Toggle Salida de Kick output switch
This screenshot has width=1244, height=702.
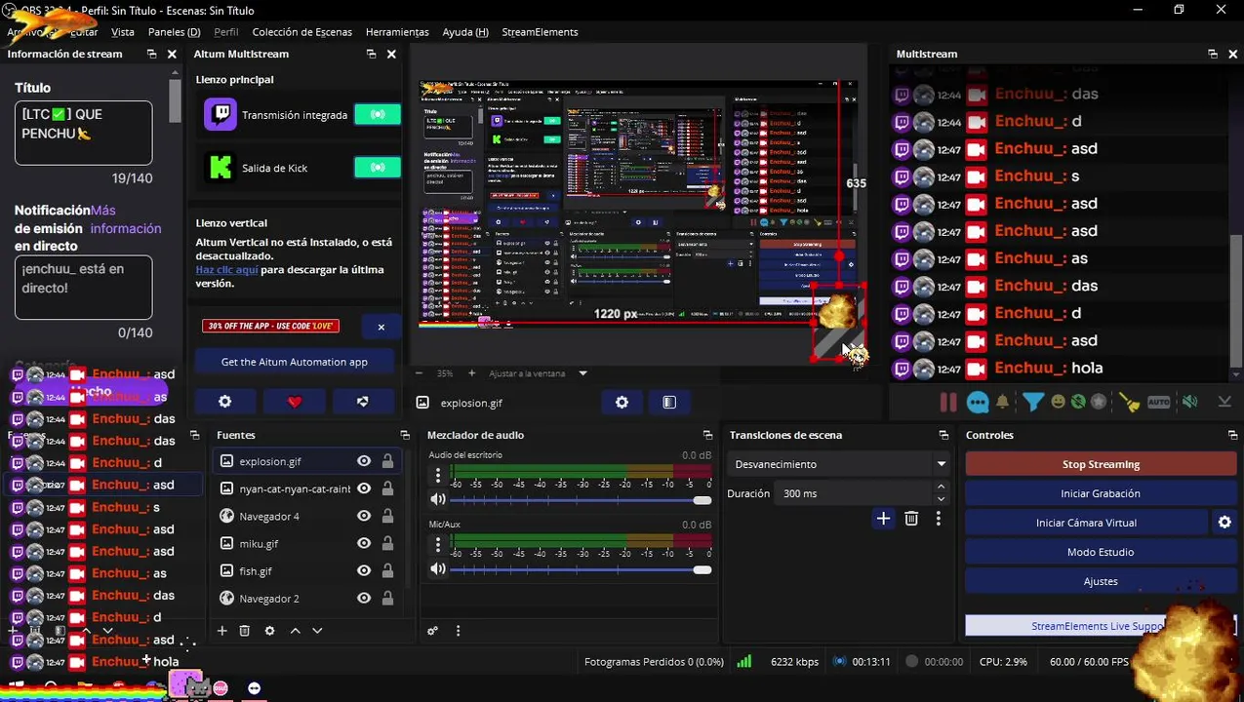378,168
